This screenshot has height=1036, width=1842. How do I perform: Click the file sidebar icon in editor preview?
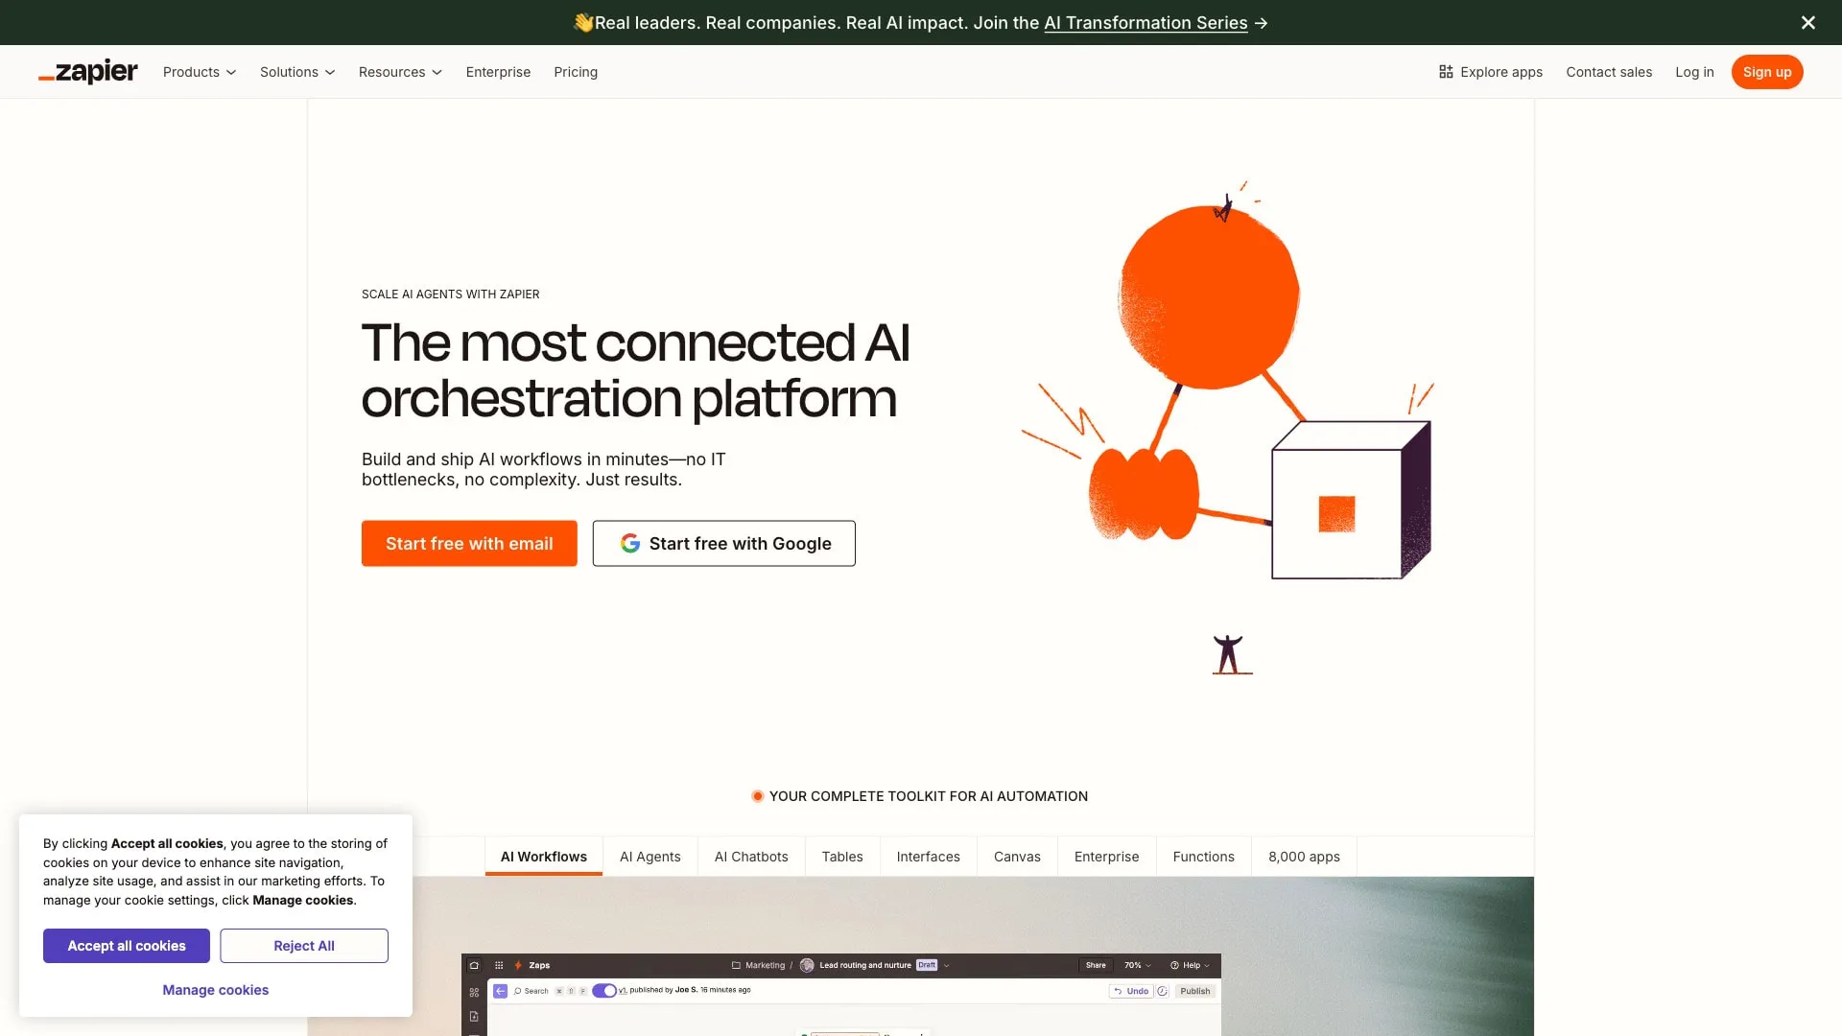coord(474,1016)
